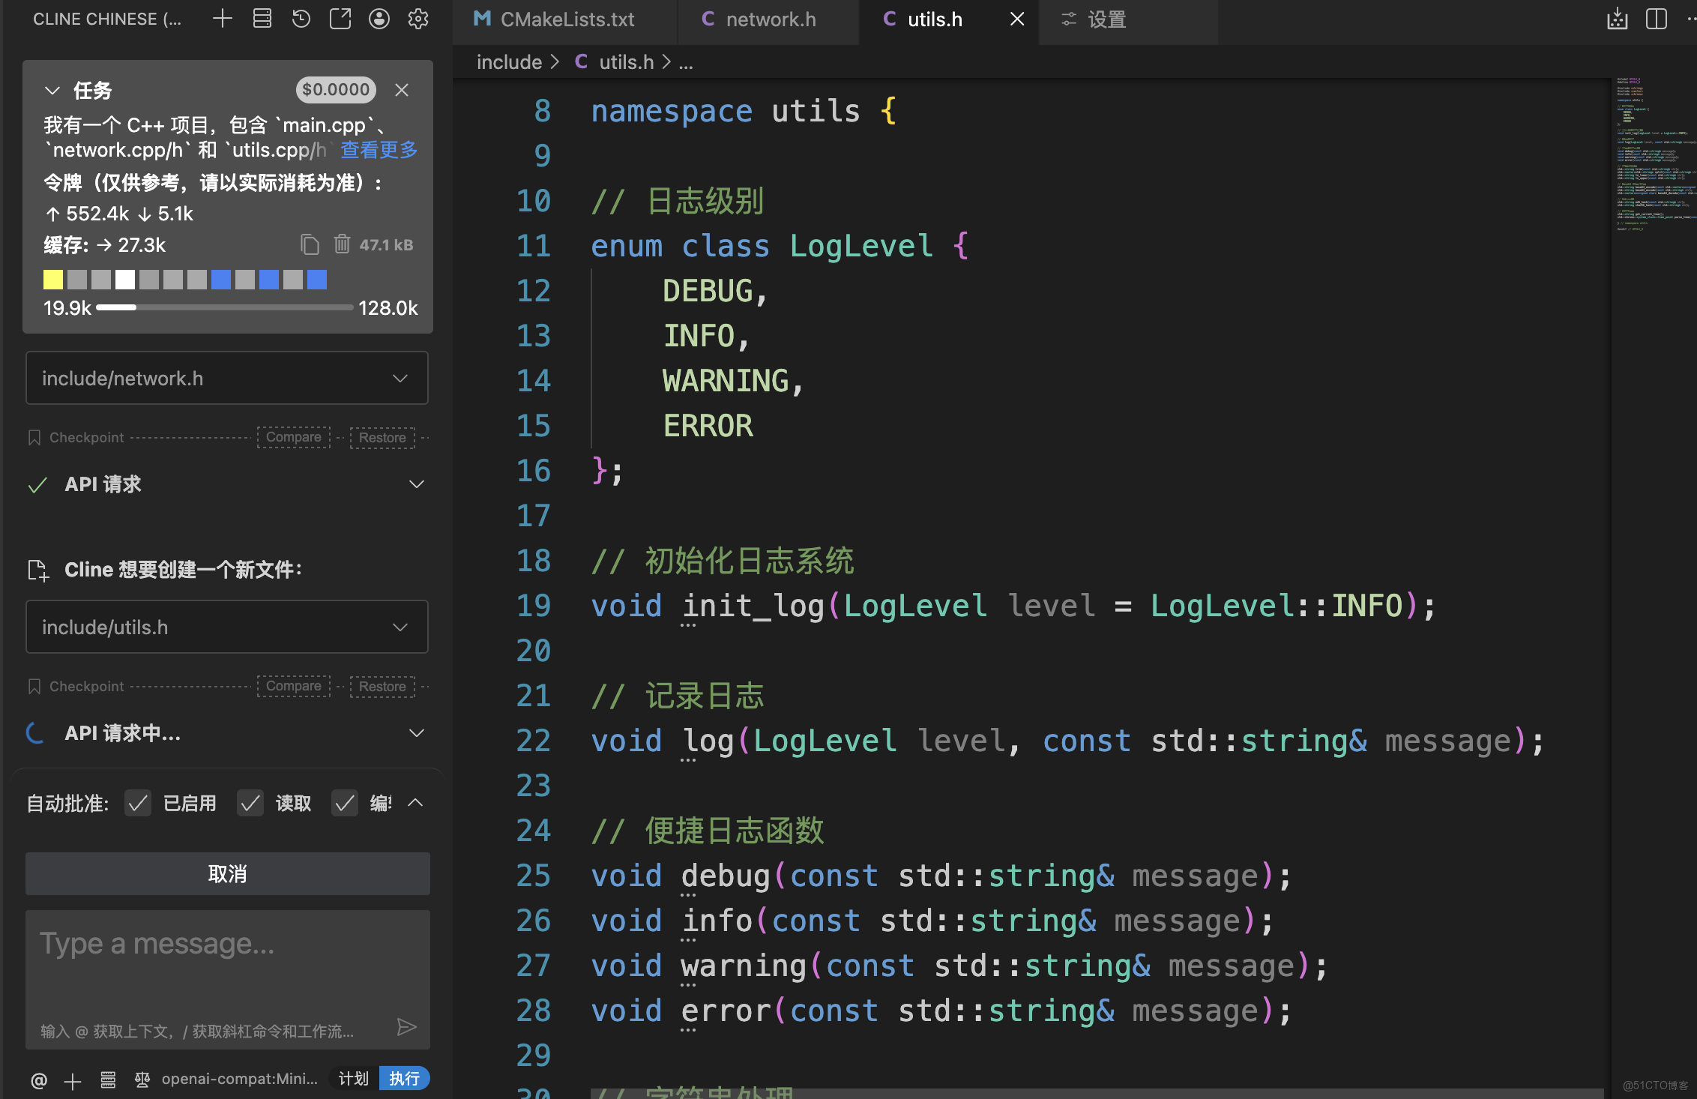Delete task using trash icon
The image size is (1697, 1099).
[342, 244]
